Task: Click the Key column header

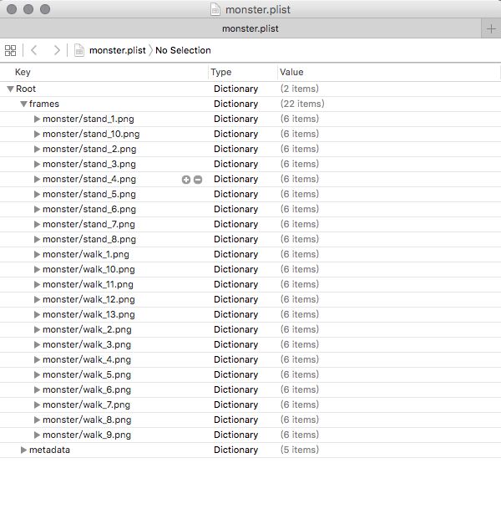Action: coord(23,72)
